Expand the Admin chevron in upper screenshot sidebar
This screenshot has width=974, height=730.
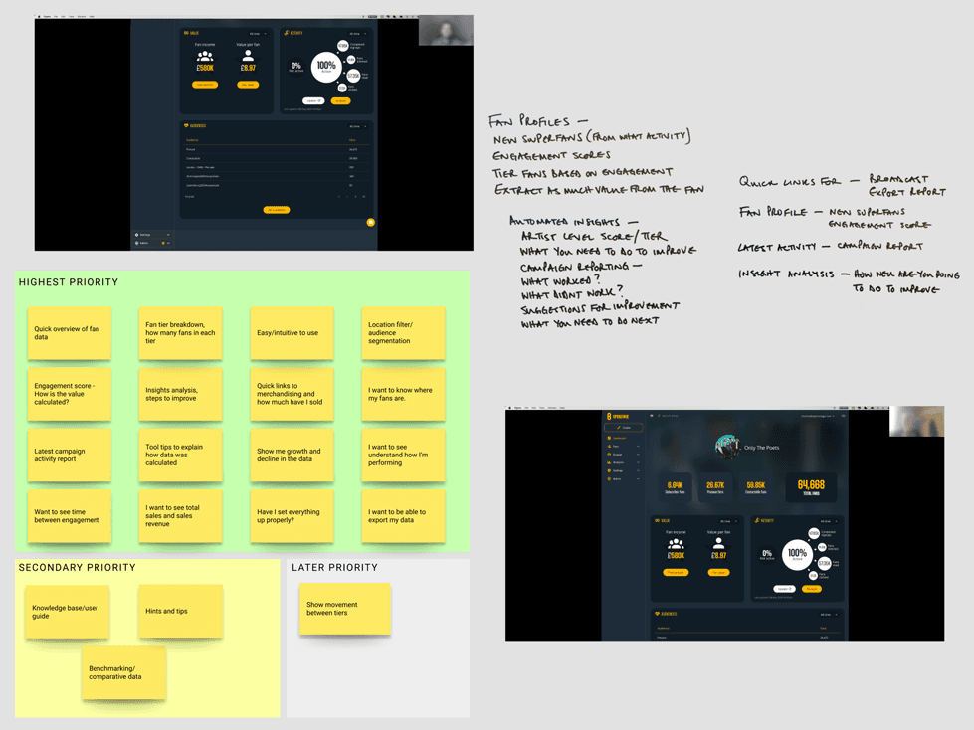pos(168,243)
